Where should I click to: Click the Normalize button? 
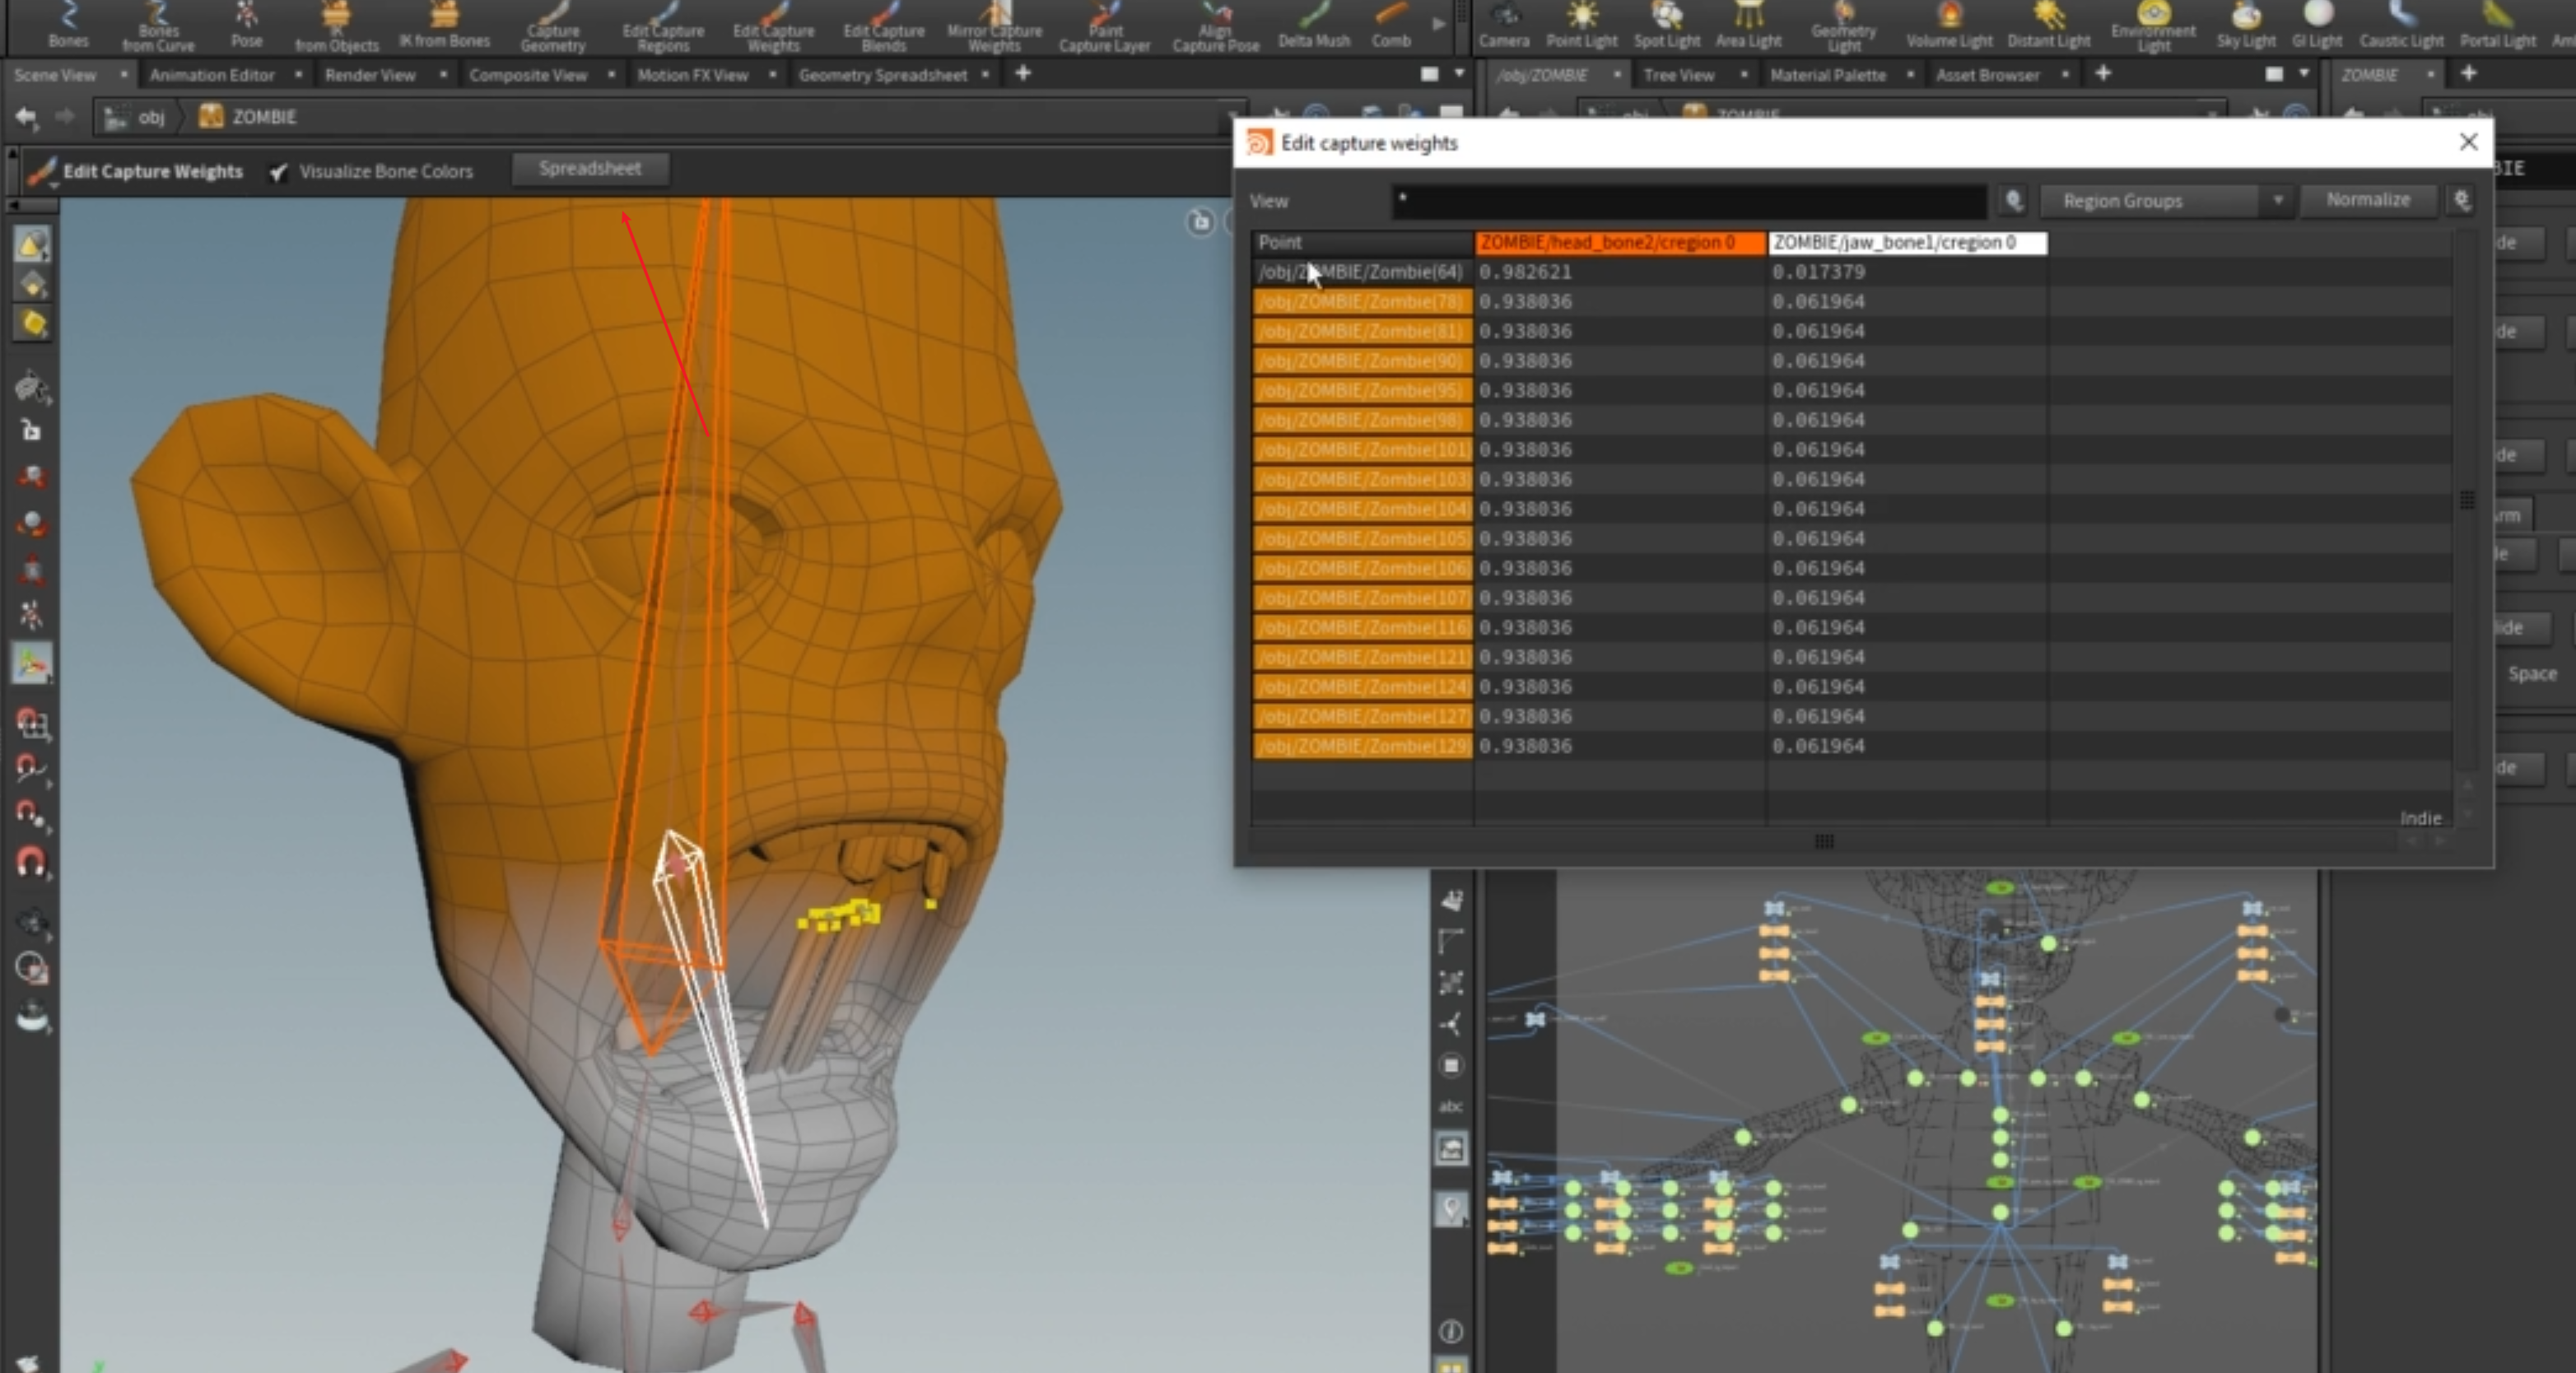[2367, 200]
